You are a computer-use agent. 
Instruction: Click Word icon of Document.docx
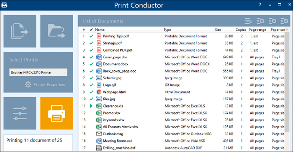pyautogui.click(x=99, y=64)
